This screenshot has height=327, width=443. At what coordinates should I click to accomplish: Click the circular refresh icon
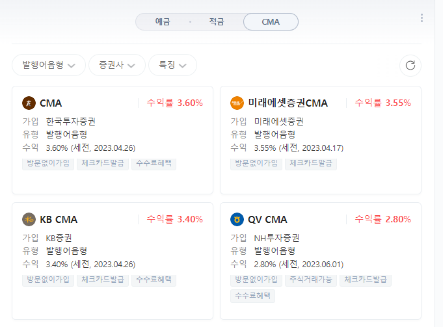tap(410, 65)
